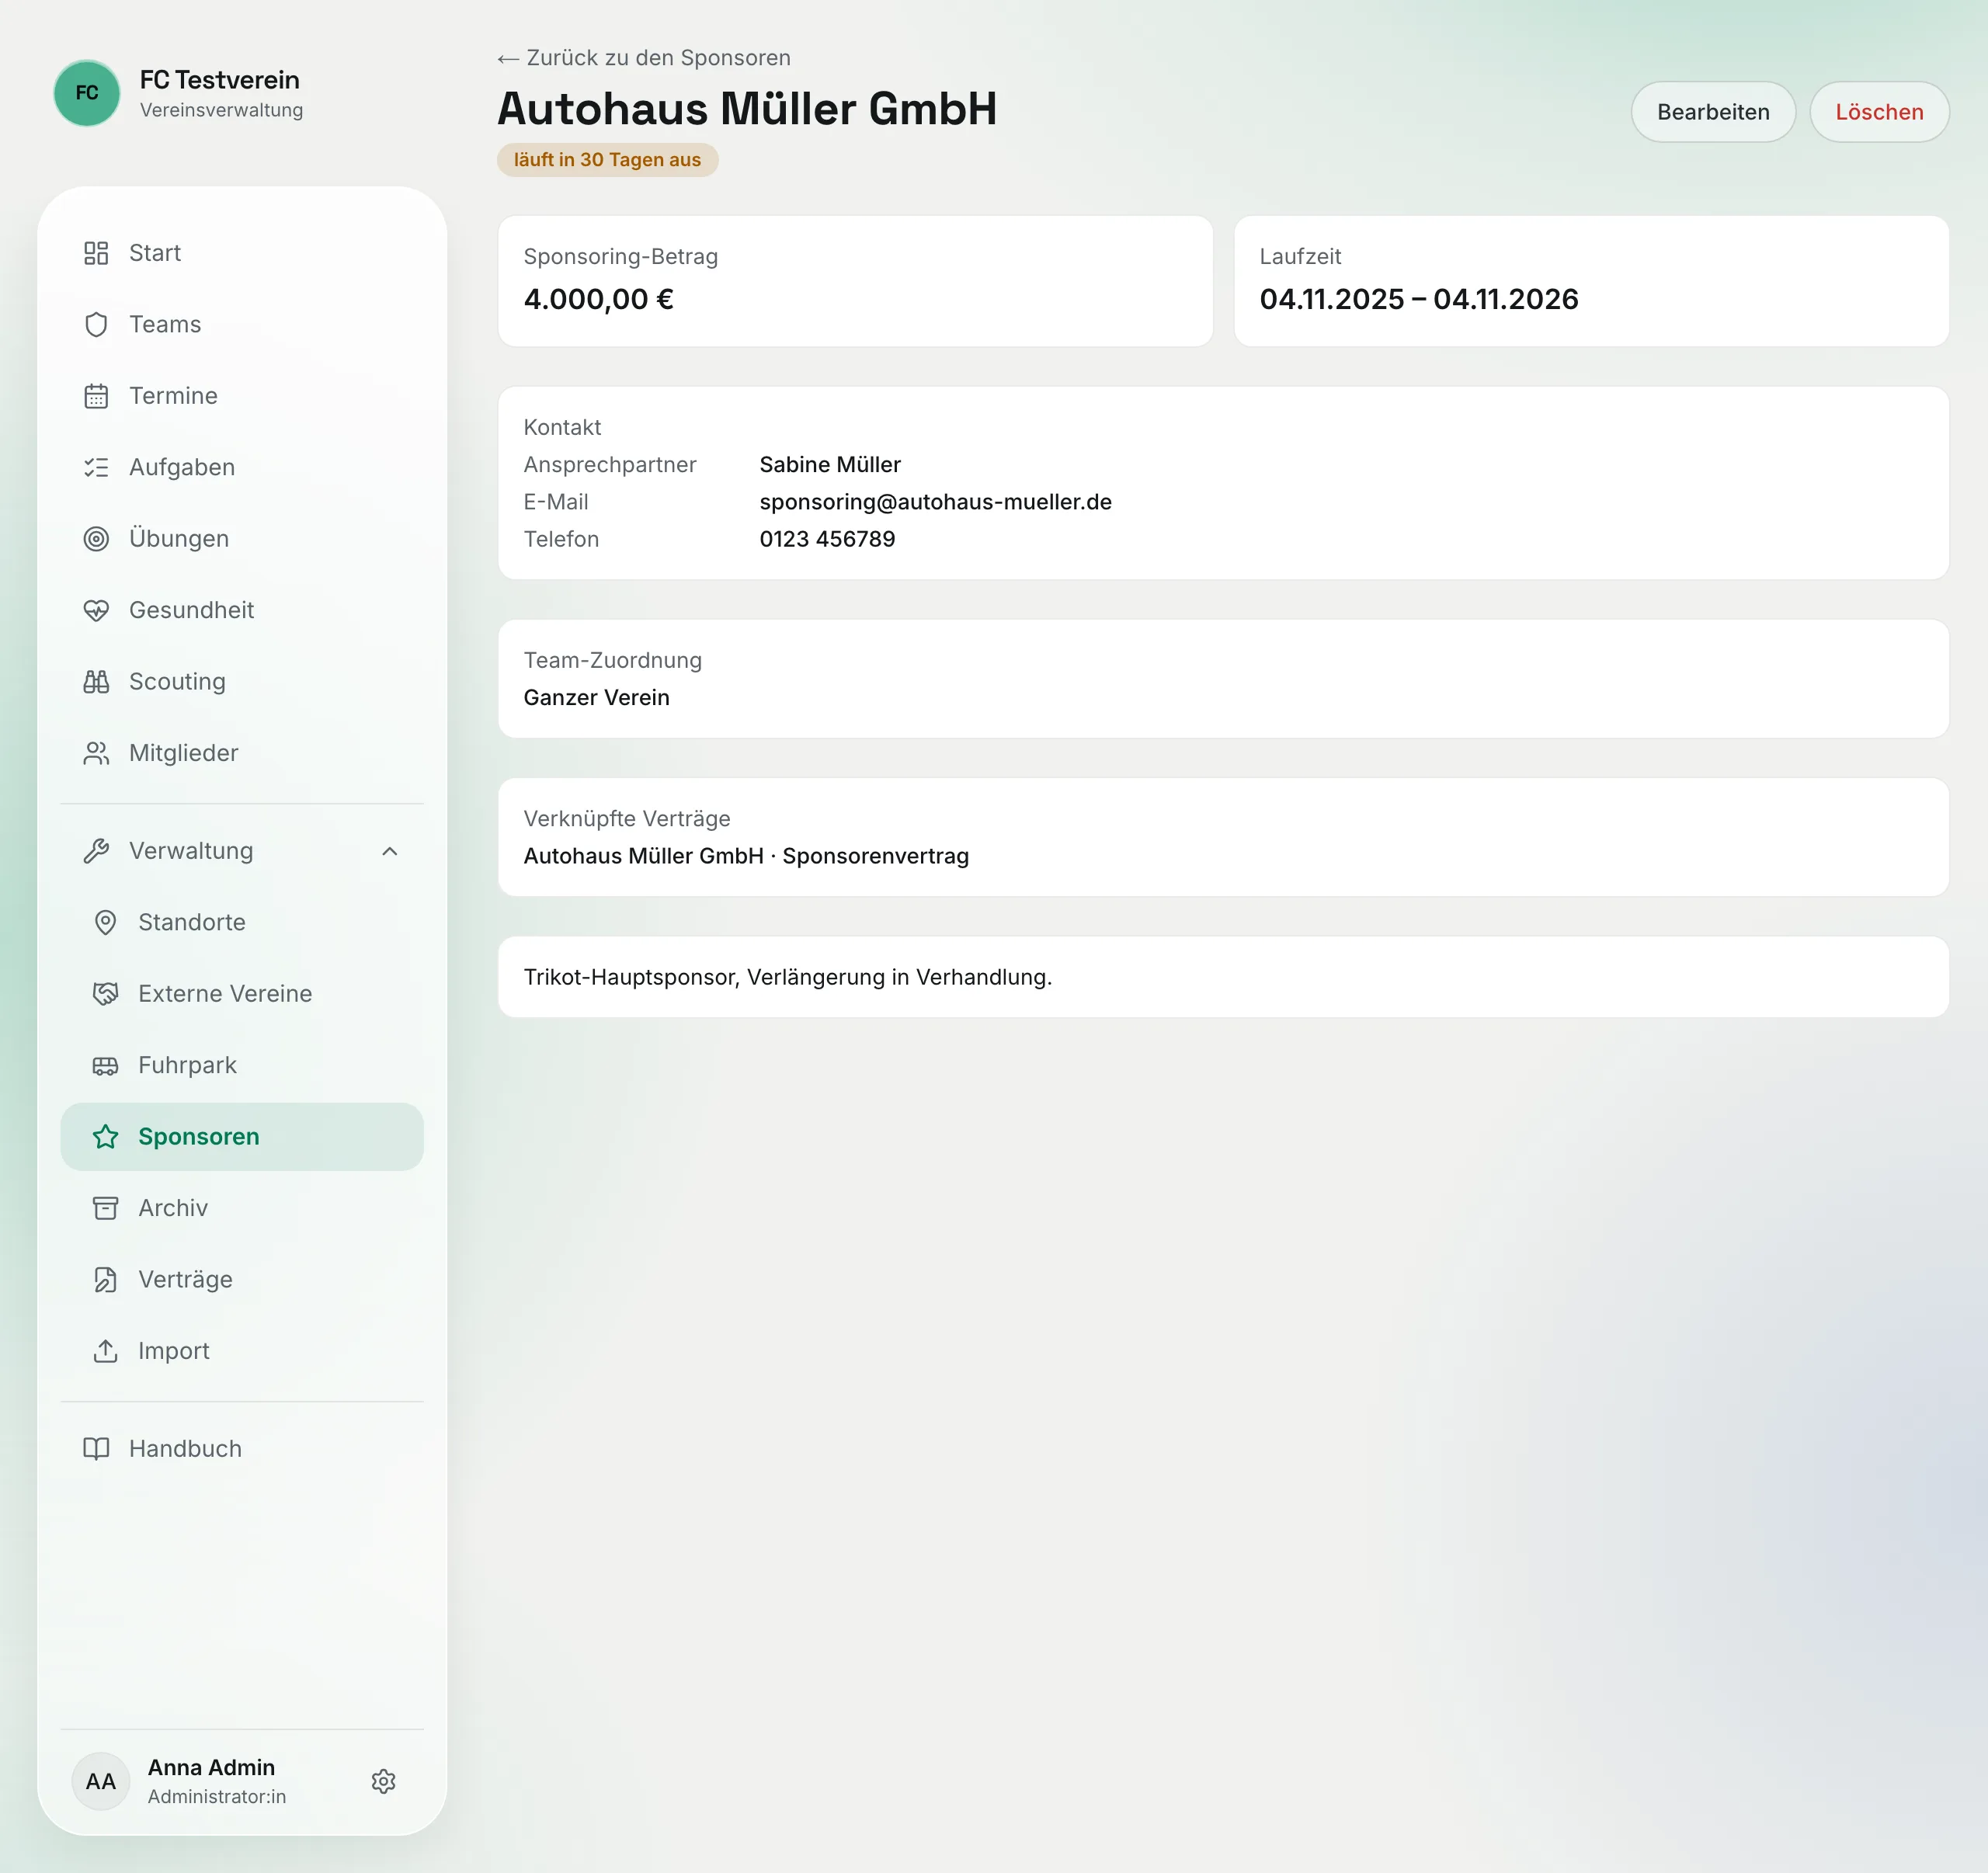Click the Ganzer Verein team assignment
Screen dimensions: 1988x1873
pos(596,698)
